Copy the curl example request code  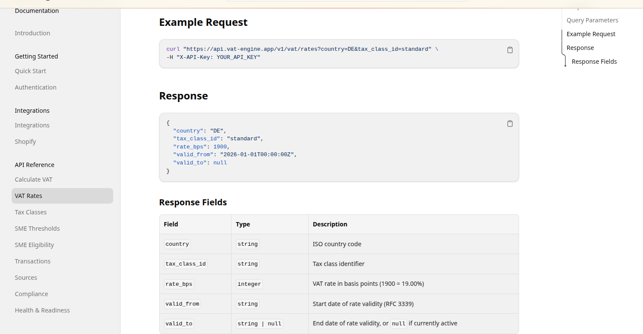point(510,50)
